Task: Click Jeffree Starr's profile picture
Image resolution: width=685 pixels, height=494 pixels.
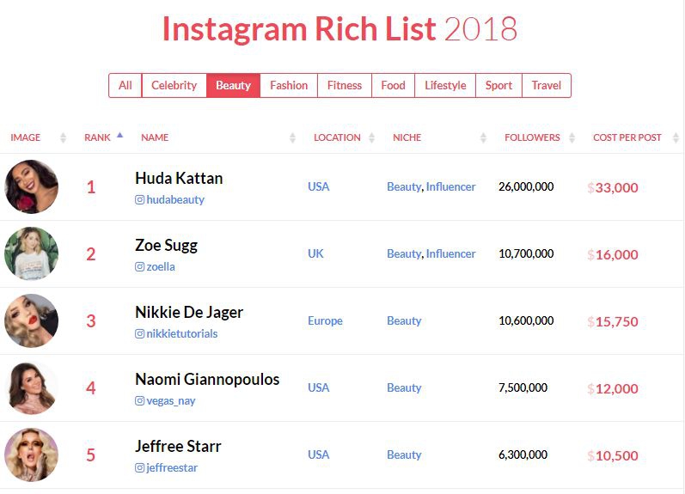Action: (x=32, y=454)
